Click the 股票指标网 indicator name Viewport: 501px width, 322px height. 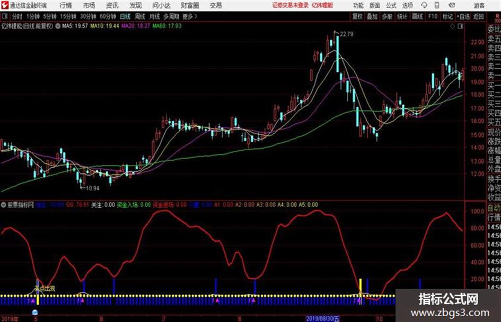pyautogui.click(x=21, y=205)
